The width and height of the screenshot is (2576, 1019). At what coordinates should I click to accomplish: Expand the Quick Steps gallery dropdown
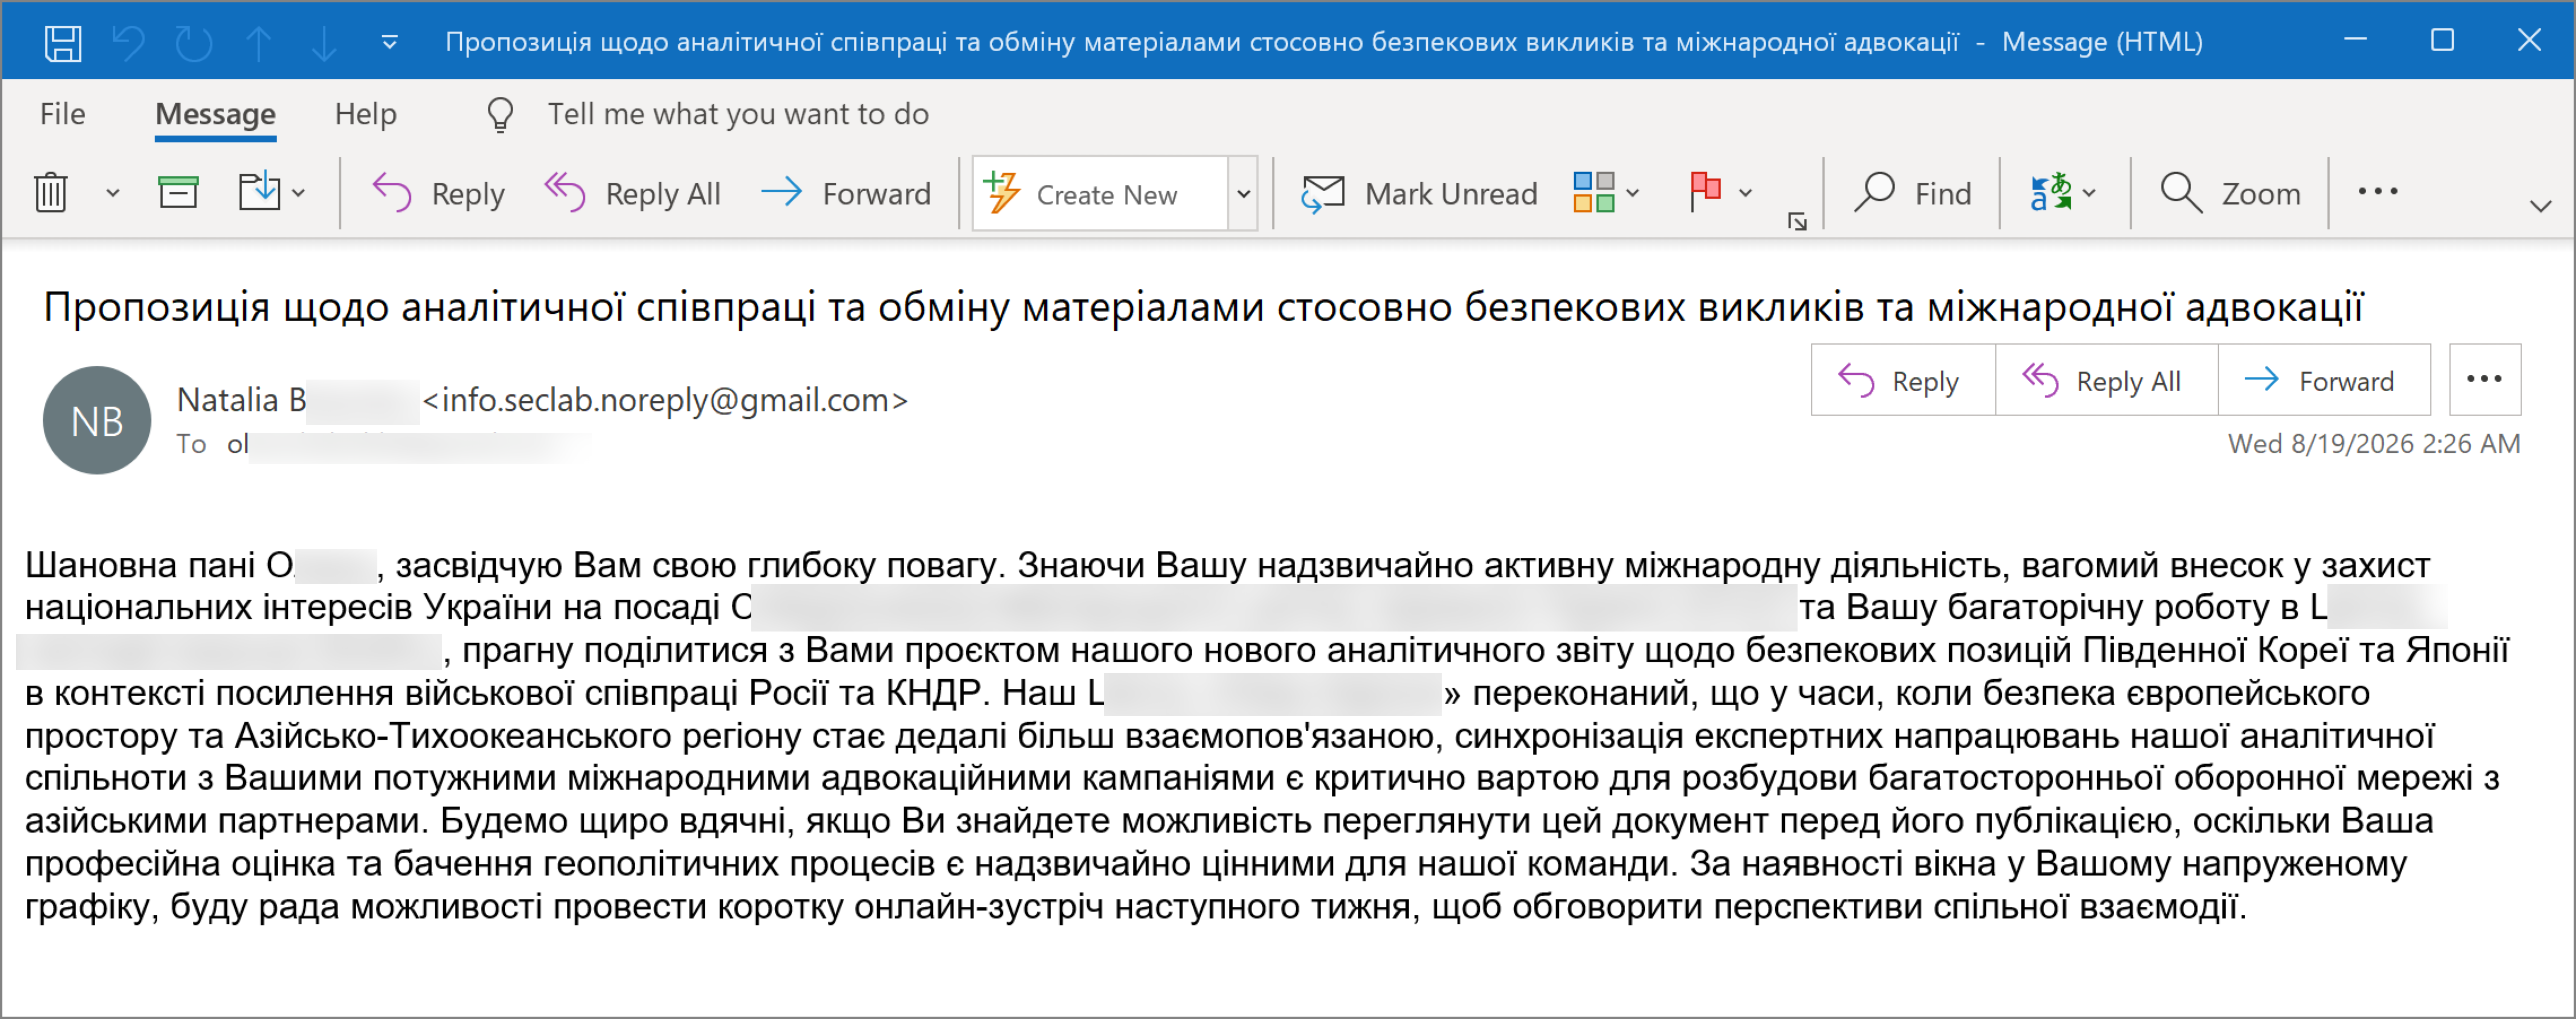coord(1243,194)
